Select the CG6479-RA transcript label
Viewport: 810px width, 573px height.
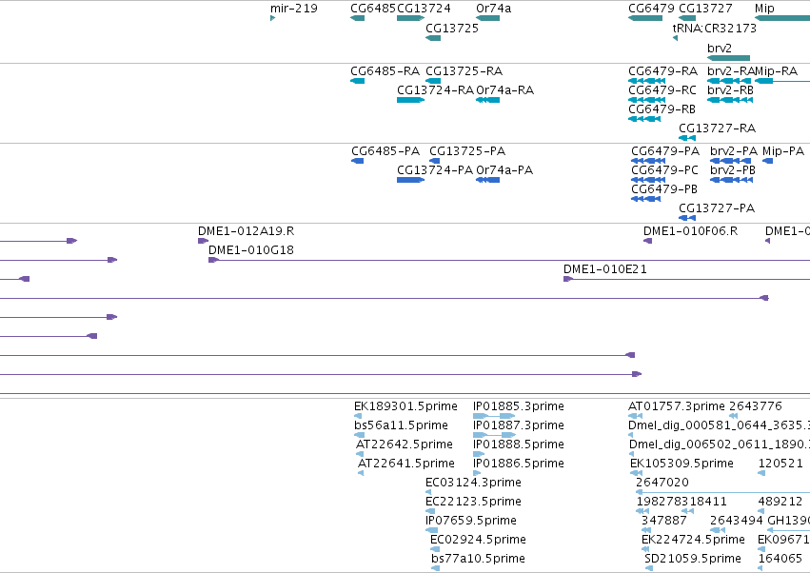click(x=662, y=70)
